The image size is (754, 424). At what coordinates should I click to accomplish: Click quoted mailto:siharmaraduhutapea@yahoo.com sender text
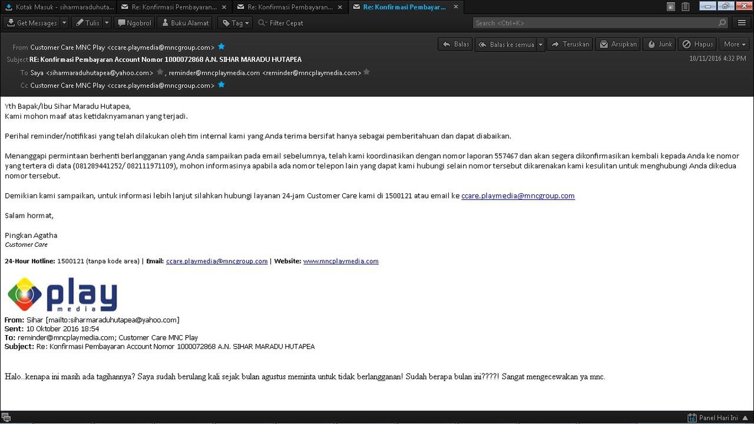(x=113, y=320)
